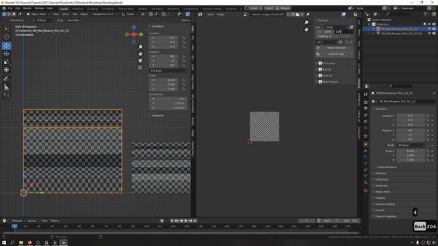Expand the UV Layout panel

pyautogui.click(x=328, y=64)
